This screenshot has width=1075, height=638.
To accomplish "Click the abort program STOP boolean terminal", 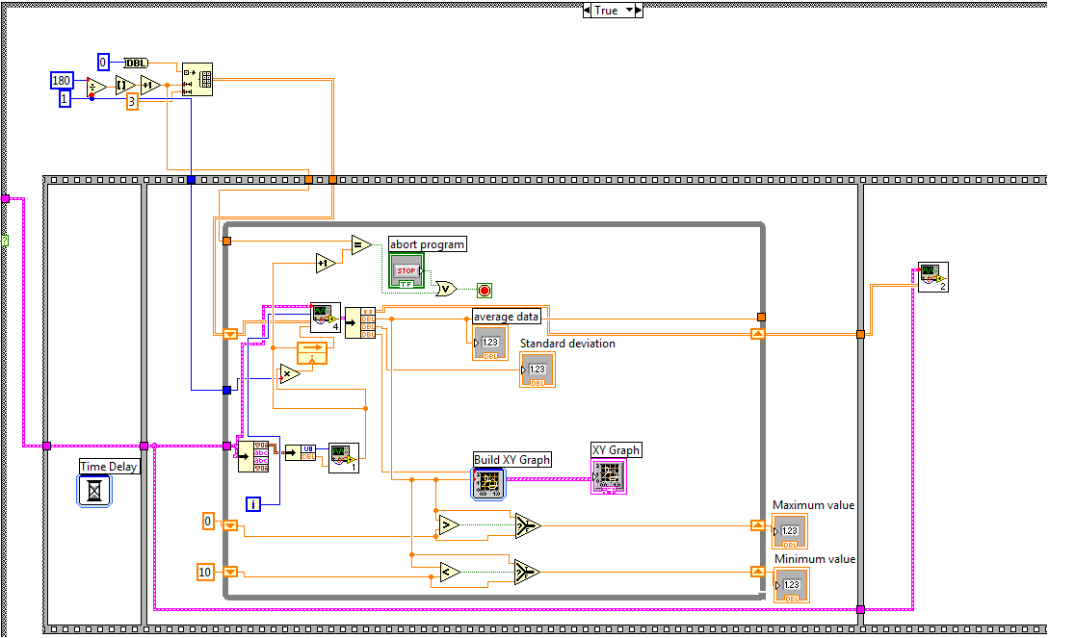I will point(406,270).
